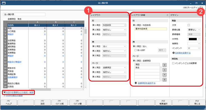This screenshot has width=206, height=110.
Task: Click the fx icon for Excel formula registration
Action: (x=4, y=96)
